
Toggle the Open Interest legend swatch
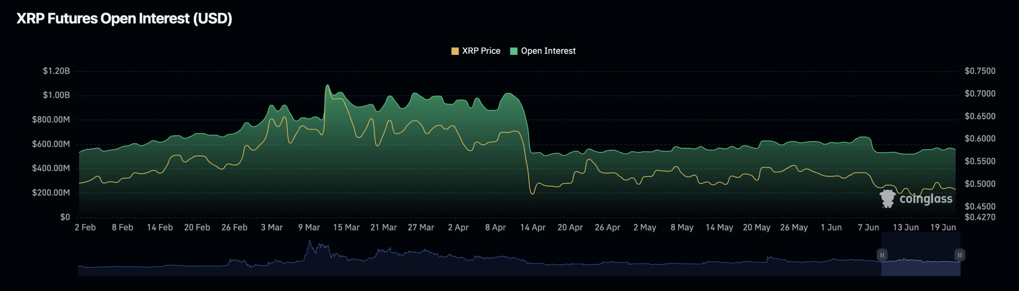[514, 51]
